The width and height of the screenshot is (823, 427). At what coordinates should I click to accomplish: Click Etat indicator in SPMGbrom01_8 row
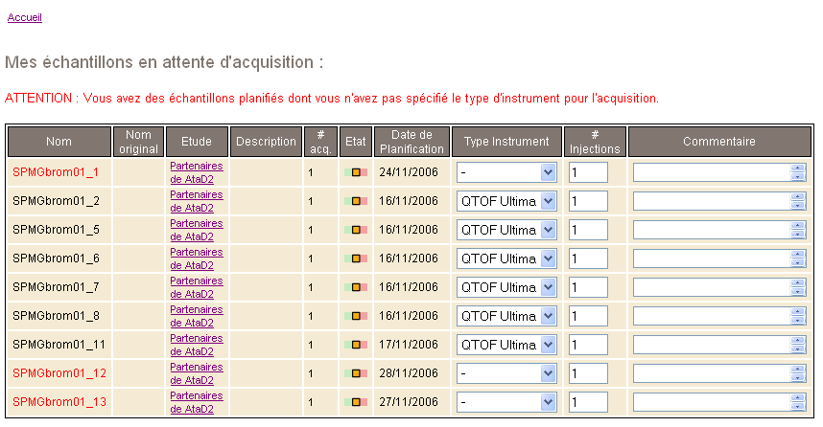click(356, 316)
